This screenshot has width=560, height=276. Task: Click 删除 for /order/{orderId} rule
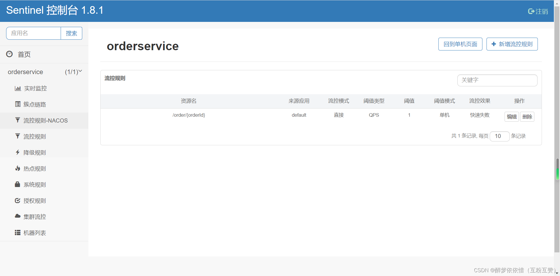527,117
